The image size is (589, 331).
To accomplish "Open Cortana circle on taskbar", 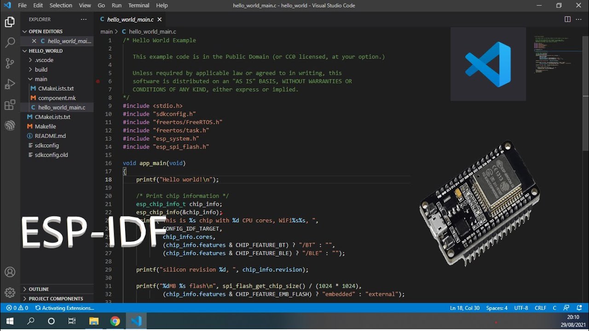I will [x=52, y=321].
